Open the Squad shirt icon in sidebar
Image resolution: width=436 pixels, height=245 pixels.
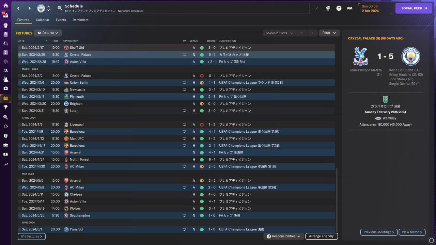5,25
